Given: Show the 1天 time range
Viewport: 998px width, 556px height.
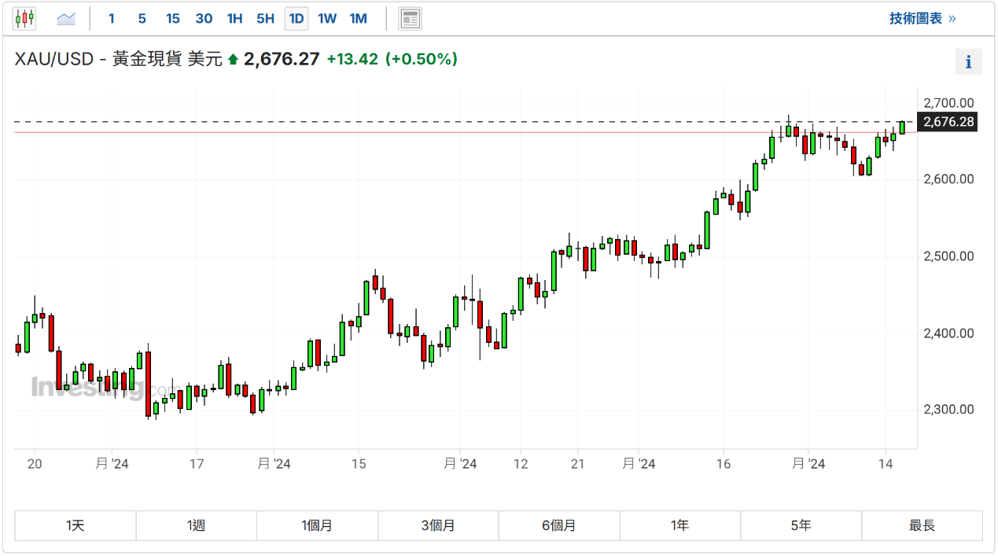Looking at the screenshot, I should (x=75, y=525).
